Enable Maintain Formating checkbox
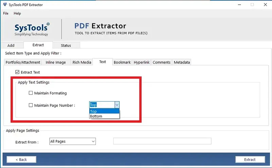 click(31, 93)
